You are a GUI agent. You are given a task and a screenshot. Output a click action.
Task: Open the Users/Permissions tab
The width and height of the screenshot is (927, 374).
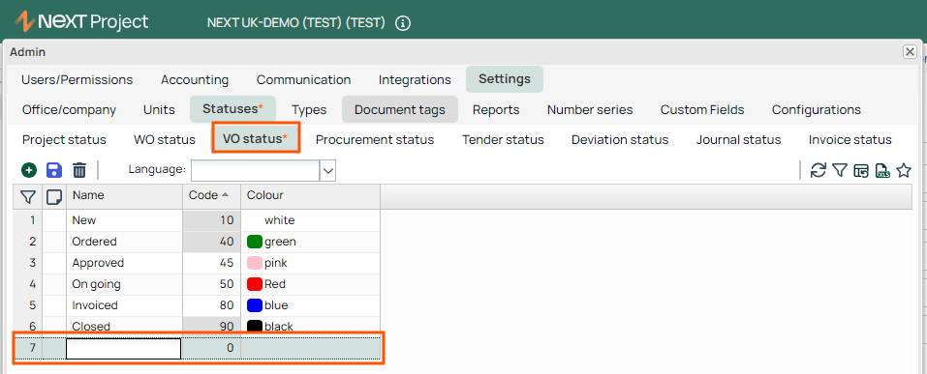(x=77, y=79)
